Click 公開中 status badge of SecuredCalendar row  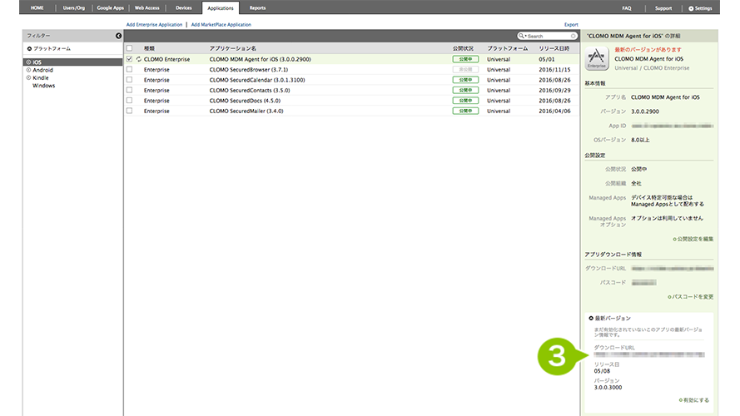pyautogui.click(x=465, y=80)
